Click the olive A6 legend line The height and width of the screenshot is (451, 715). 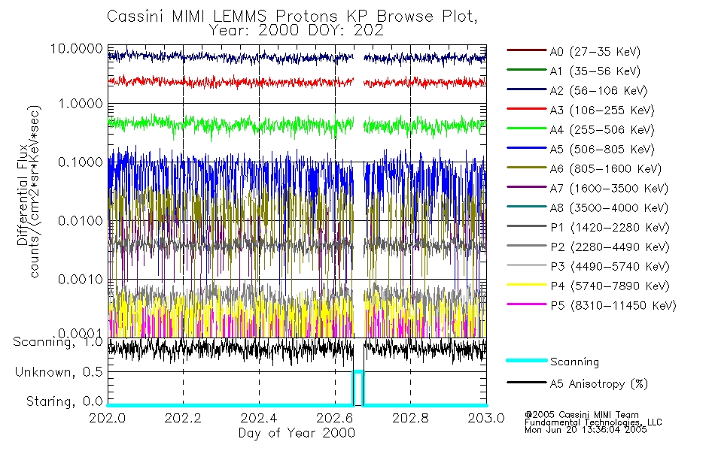[526, 167]
